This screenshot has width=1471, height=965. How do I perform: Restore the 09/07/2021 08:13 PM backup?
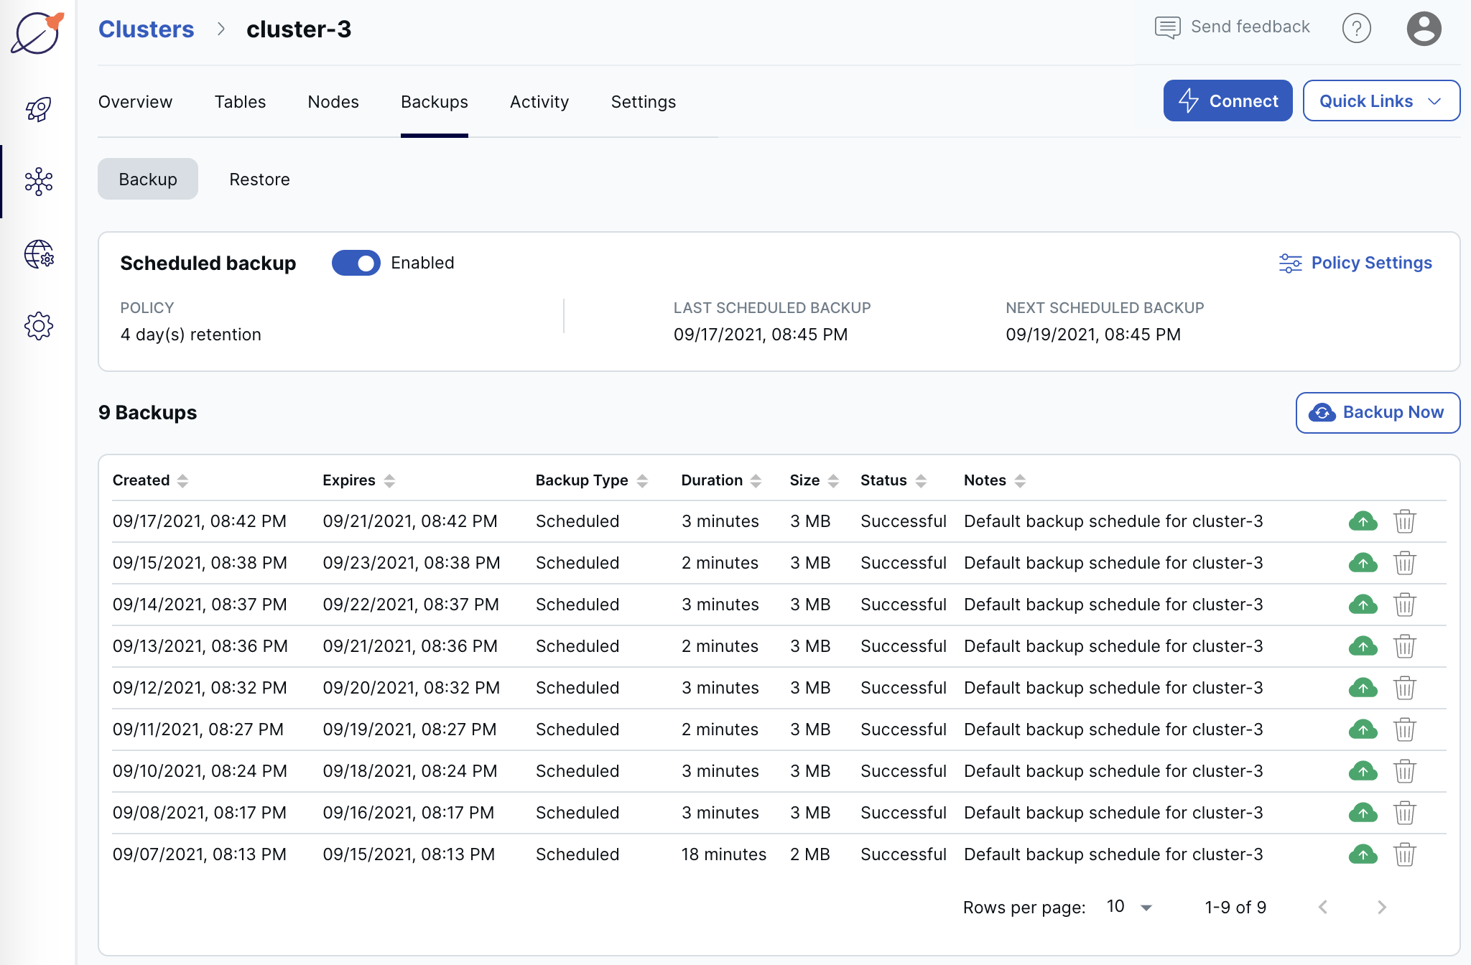(x=1363, y=854)
